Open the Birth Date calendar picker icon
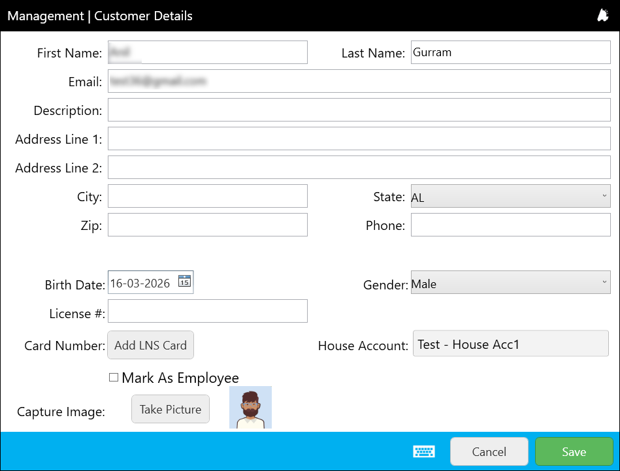Screen dimensions: 620x471 184,282
